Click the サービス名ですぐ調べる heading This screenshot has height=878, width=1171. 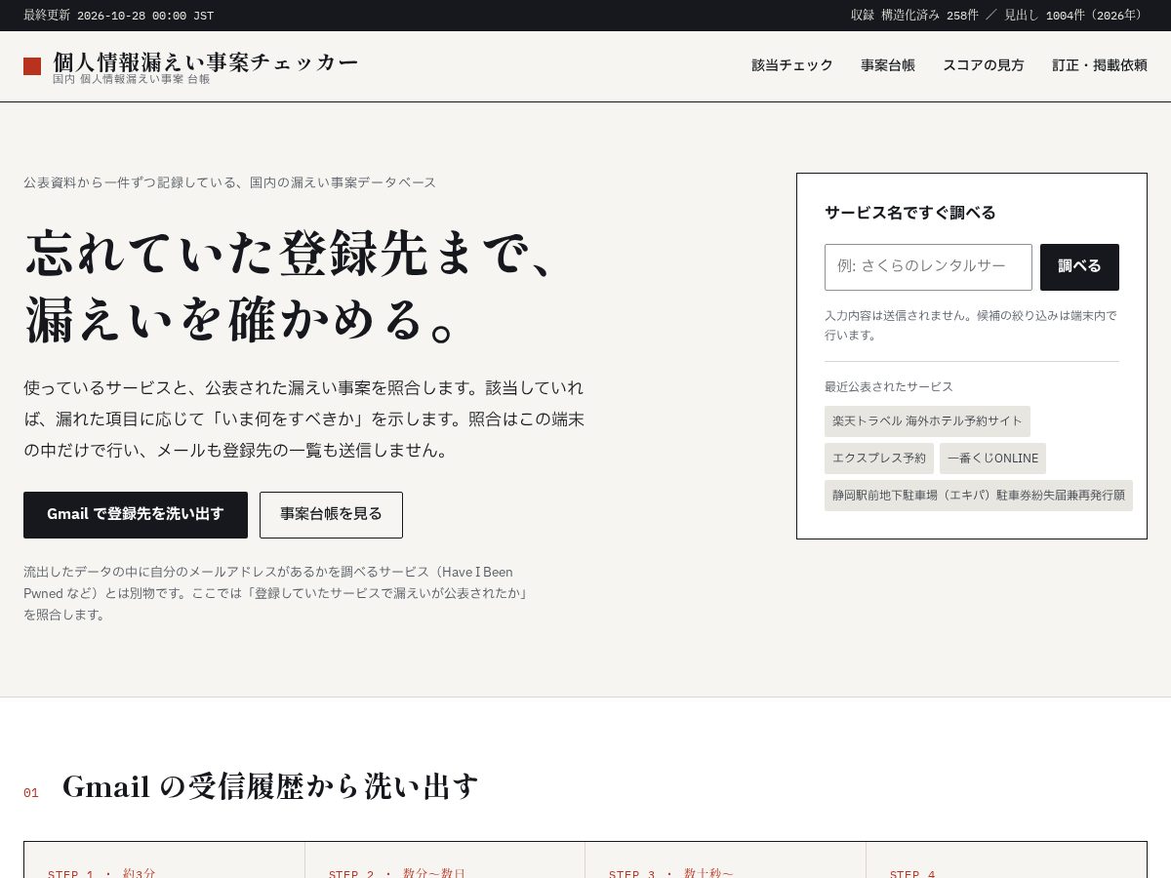coord(910,213)
